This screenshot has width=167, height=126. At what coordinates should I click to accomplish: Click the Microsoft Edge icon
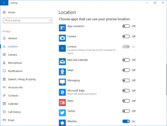tap(62, 92)
